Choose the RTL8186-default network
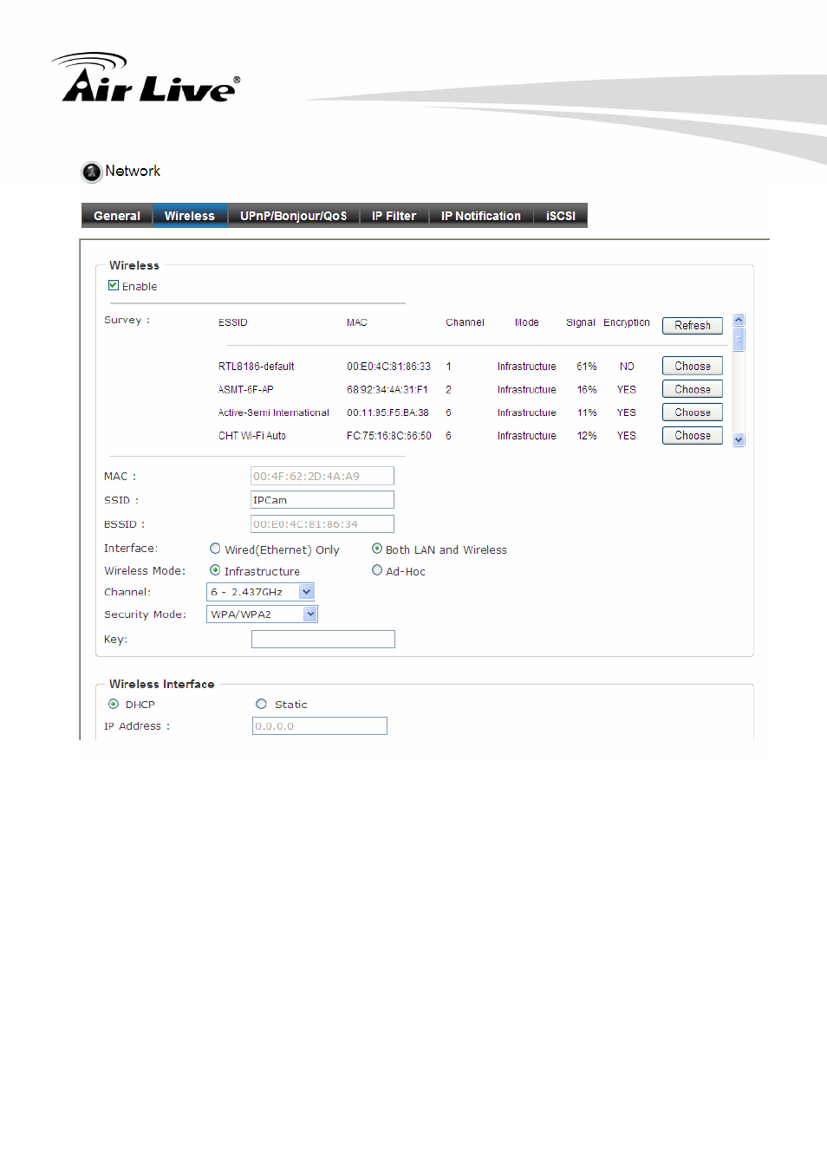Viewport: 827px width, 1170px height. (693, 367)
